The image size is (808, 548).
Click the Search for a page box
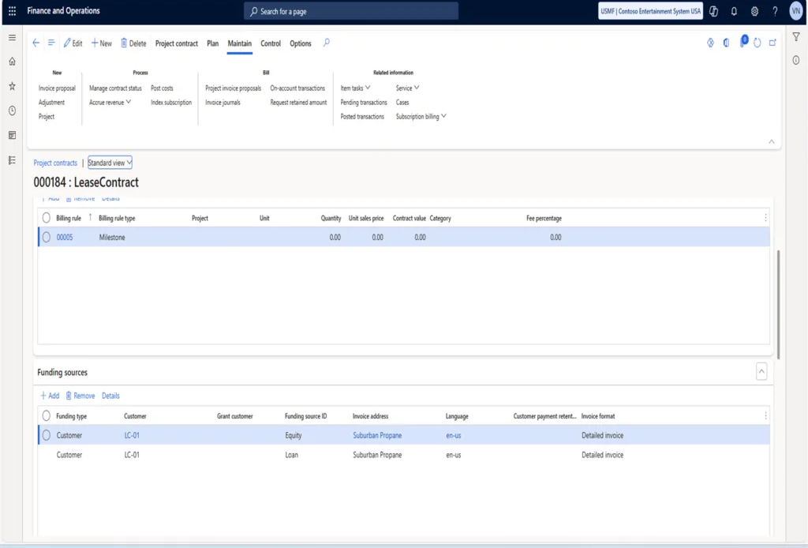coord(351,11)
